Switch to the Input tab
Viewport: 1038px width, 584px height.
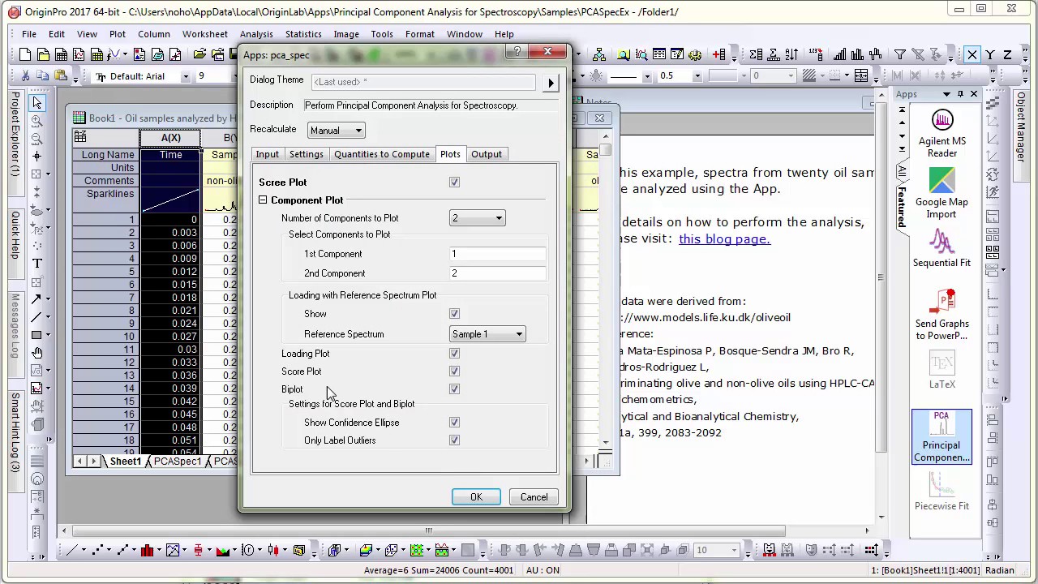tap(267, 154)
